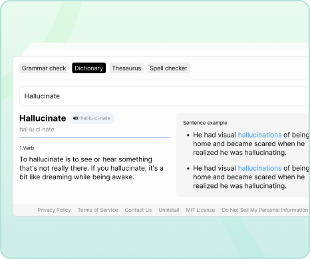310x259 pixels.
Task: Open the Privacy Policy link
Action: coord(54,210)
